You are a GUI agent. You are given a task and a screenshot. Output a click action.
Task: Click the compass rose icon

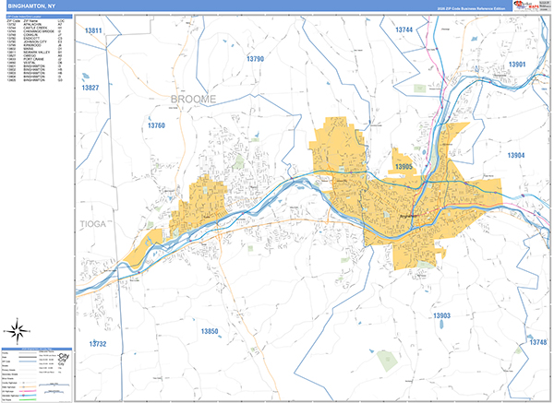(17, 328)
